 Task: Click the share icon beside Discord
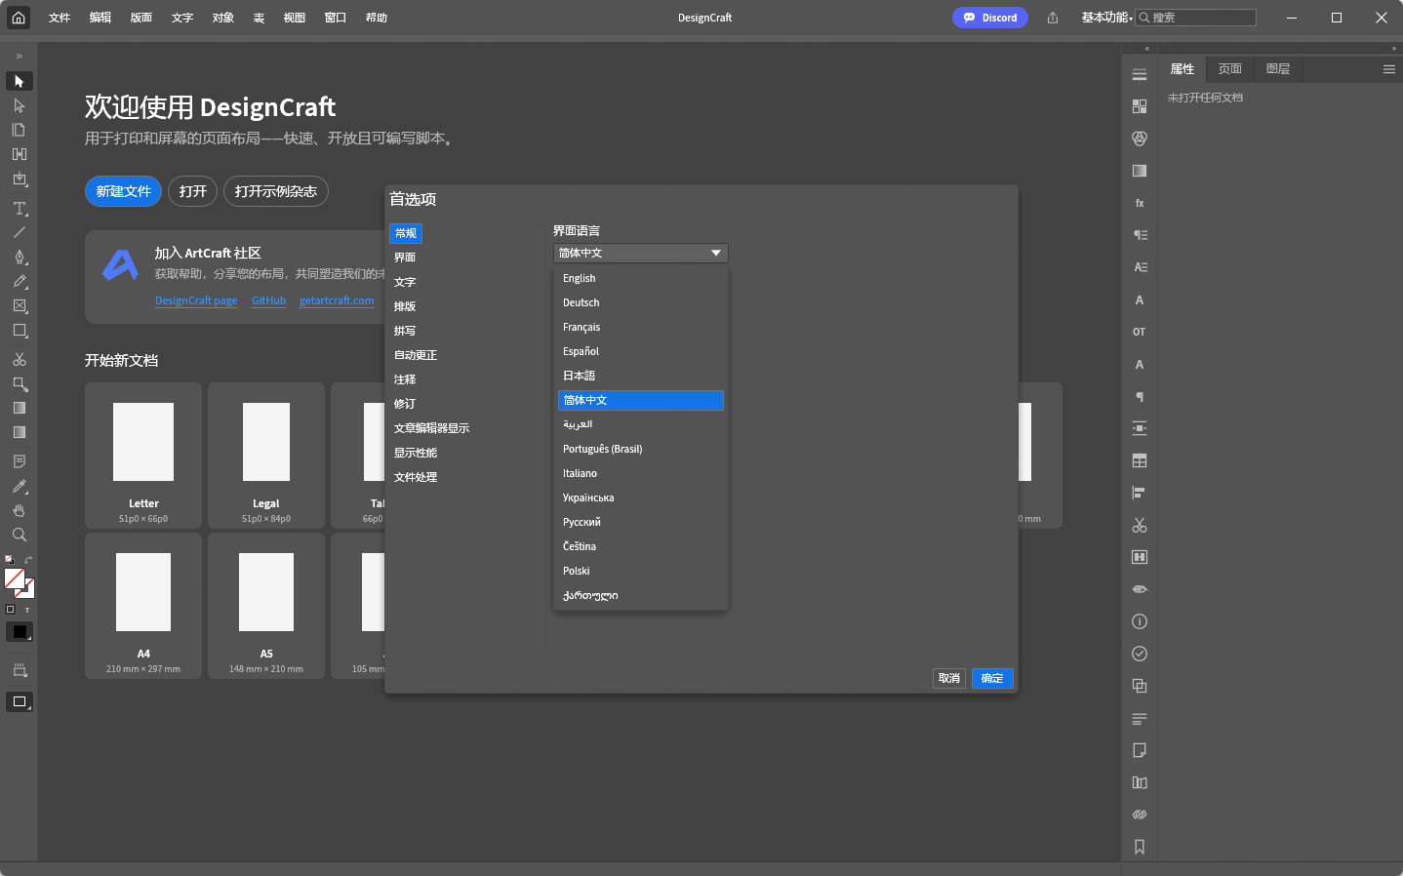1053,18
